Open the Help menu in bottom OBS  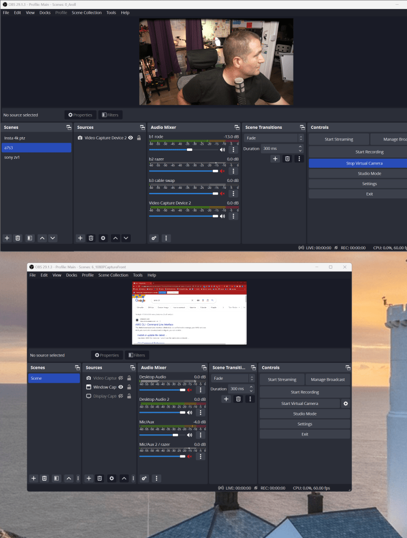[152, 275]
